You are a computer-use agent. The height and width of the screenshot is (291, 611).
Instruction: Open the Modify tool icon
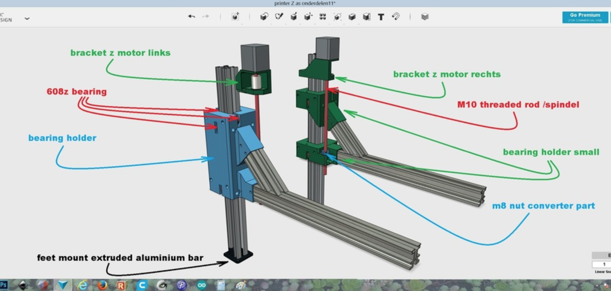[x=308, y=17]
